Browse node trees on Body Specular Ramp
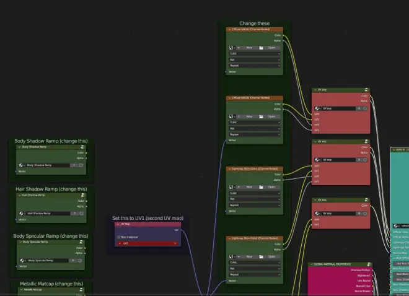This screenshot has width=409, height=296. tap(23, 260)
